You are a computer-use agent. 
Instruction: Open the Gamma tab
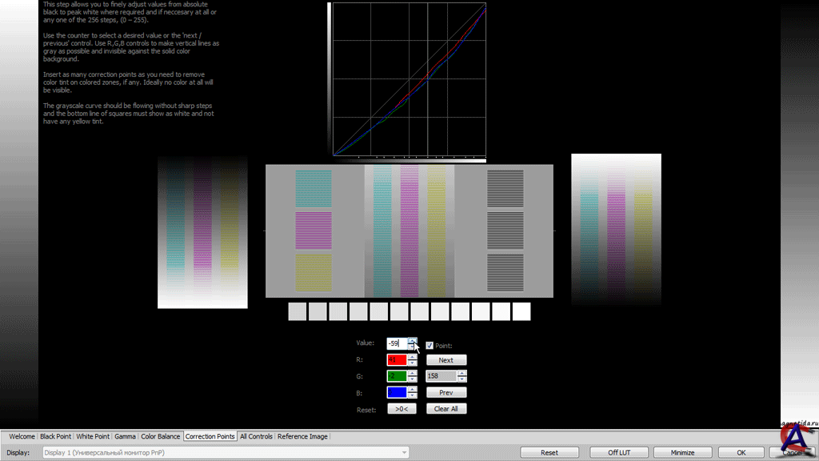click(125, 436)
